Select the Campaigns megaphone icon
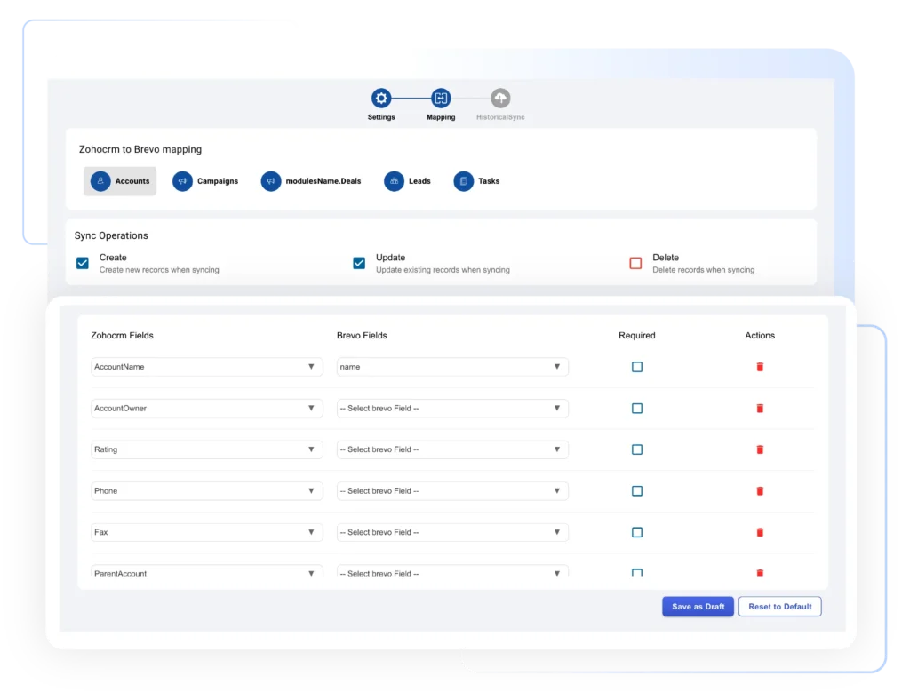The width and height of the screenshot is (910, 700). pos(181,181)
